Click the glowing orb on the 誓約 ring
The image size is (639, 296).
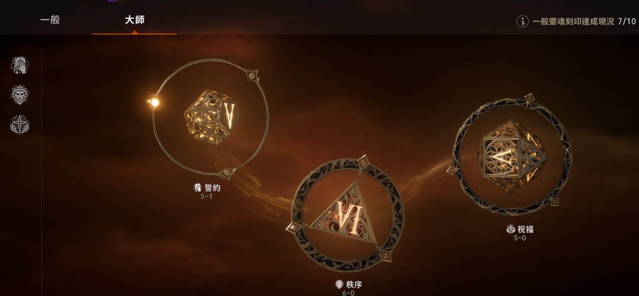point(154,102)
